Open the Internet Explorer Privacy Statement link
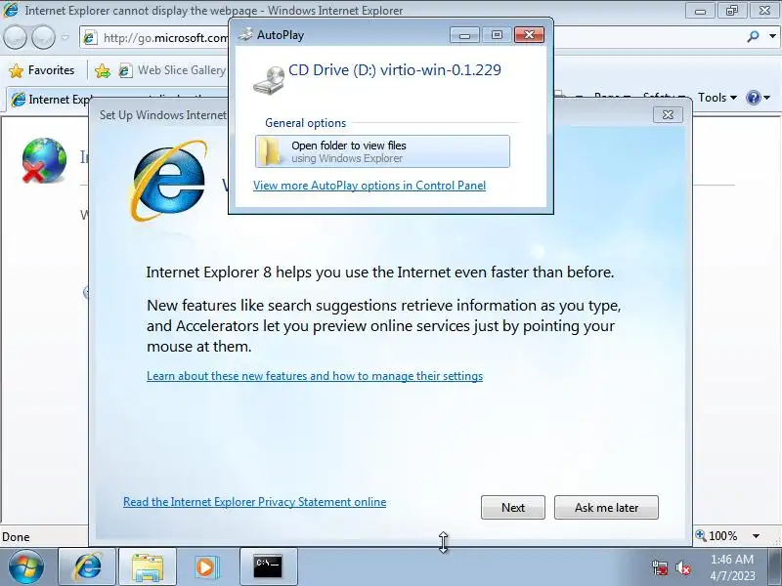 point(254,502)
